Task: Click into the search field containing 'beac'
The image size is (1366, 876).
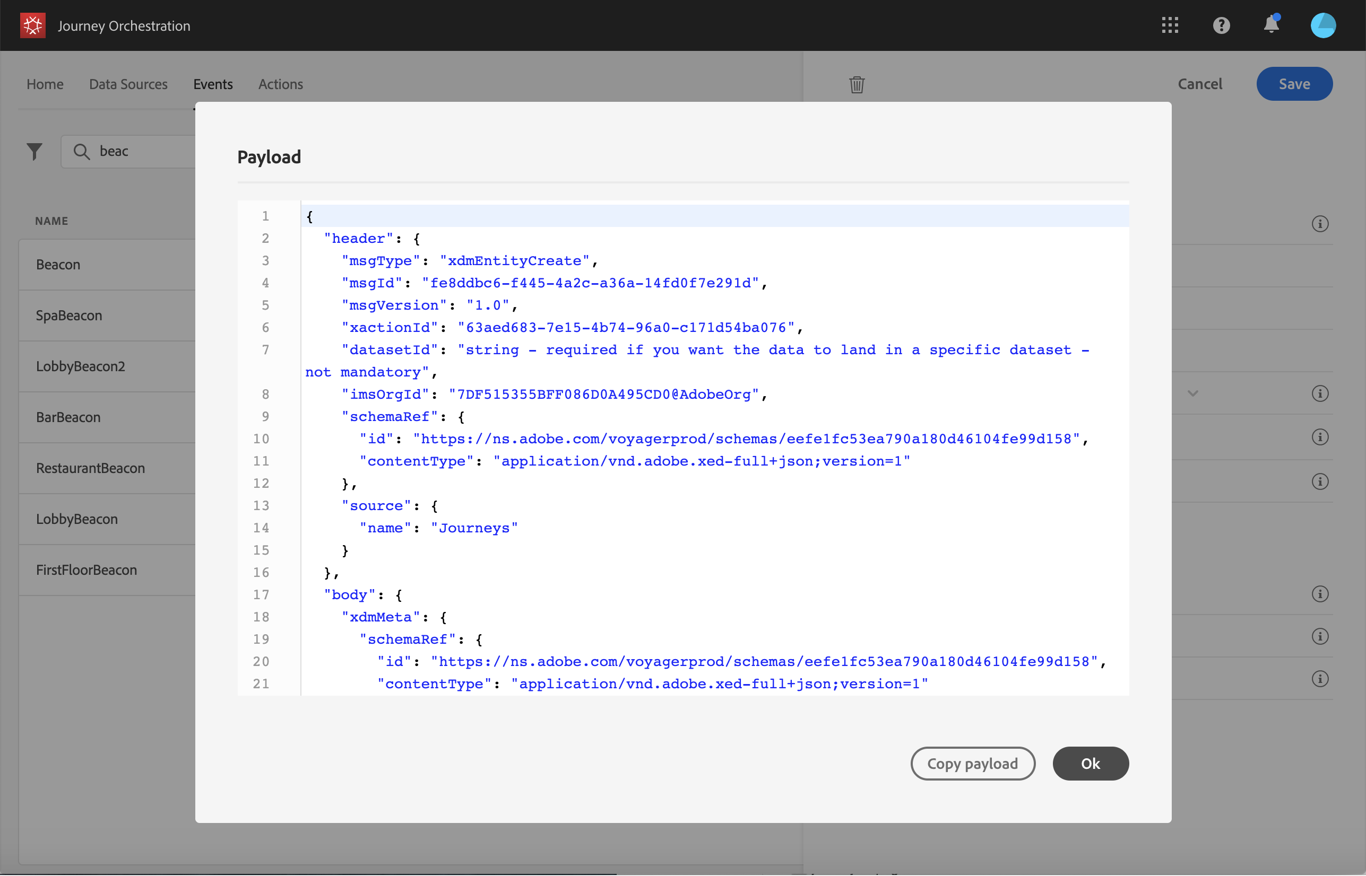Action: click(142, 151)
